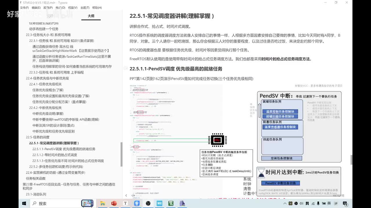This screenshot has height=208, width=371.
Task: Open the 视图(V) menu
Action: (73, 8)
